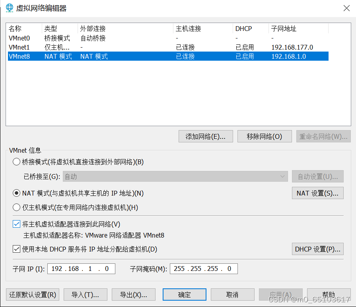Click the 帮助 button
Image resolution: width=356 pixels, height=307 pixels.
(x=329, y=295)
